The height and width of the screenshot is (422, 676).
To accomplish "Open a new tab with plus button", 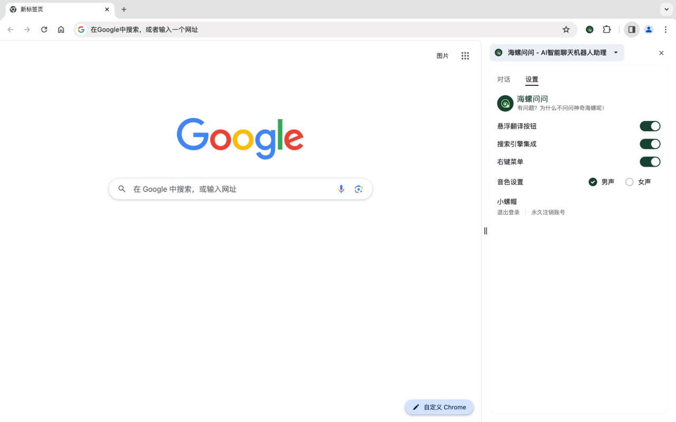I will (x=124, y=9).
